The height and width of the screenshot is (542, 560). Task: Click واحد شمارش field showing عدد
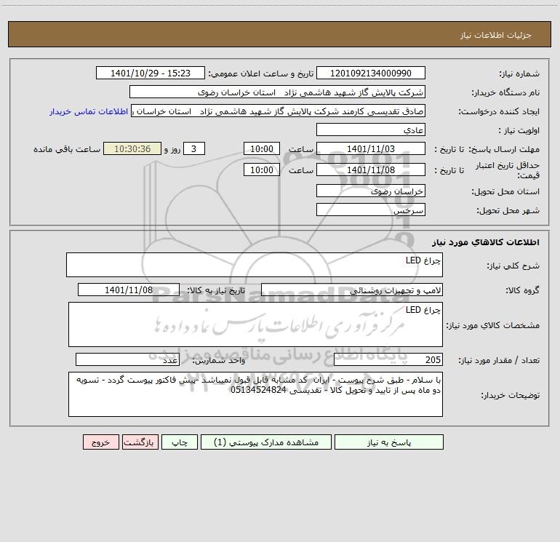click(x=127, y=359)
